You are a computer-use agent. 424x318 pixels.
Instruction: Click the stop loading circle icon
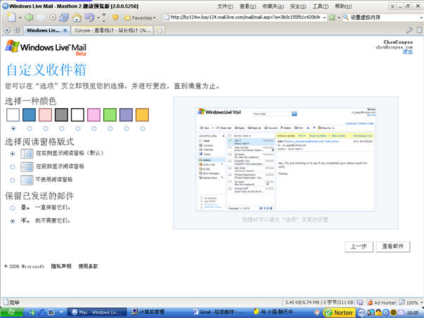pos(53,18)
